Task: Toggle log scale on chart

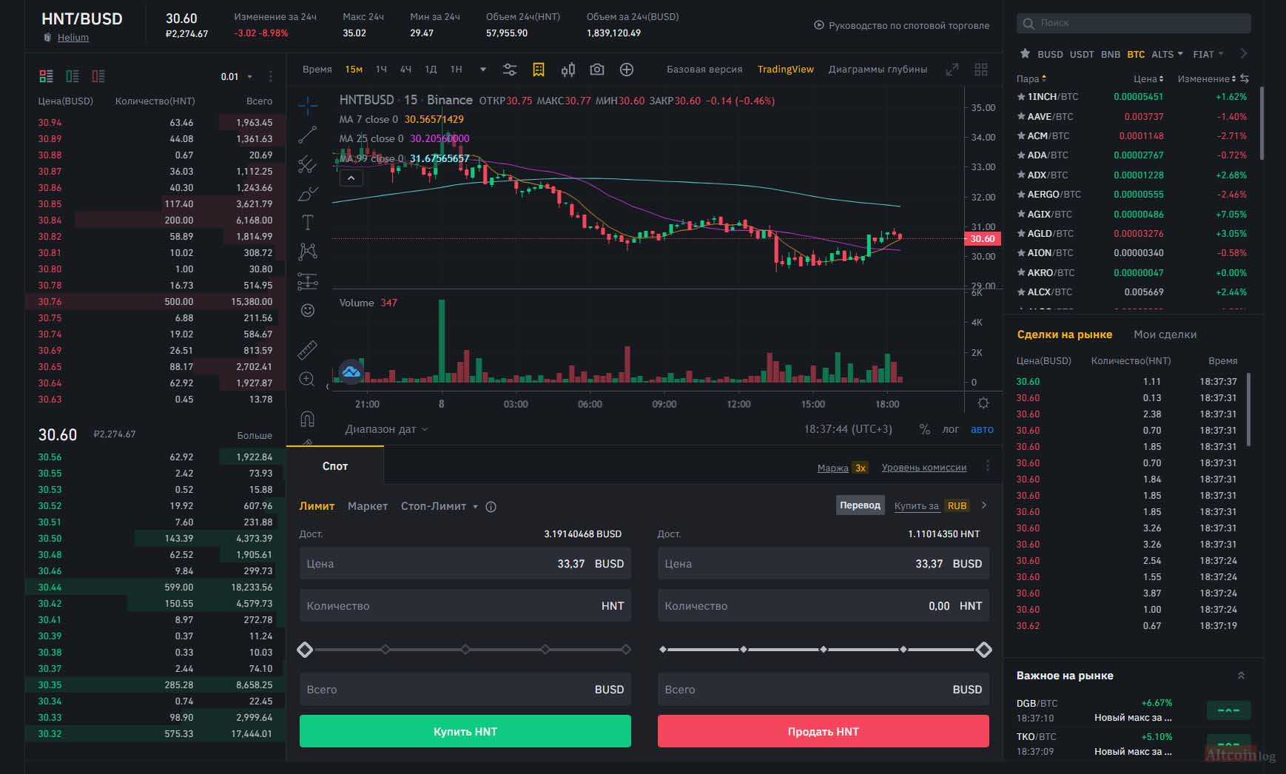Action: pos(951,429)
